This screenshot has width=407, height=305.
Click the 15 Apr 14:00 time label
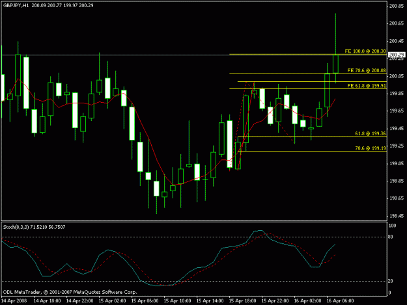click(210, 301)
